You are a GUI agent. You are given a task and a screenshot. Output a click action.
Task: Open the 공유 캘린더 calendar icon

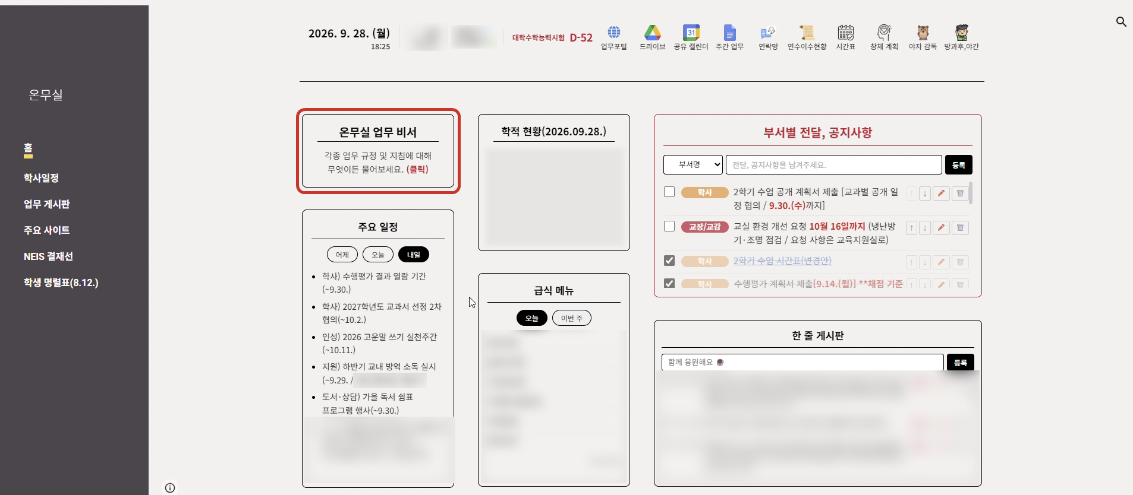click(x=691, y=32)
